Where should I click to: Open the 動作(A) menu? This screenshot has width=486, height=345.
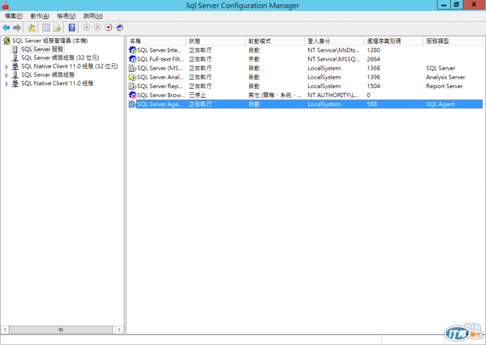coord(39,16)
